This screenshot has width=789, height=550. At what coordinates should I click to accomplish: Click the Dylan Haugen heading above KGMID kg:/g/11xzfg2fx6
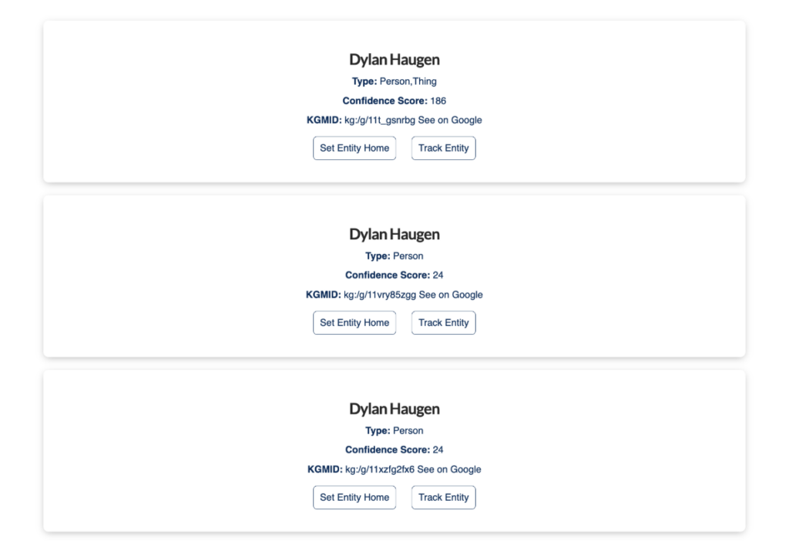[x=394, y=409]
